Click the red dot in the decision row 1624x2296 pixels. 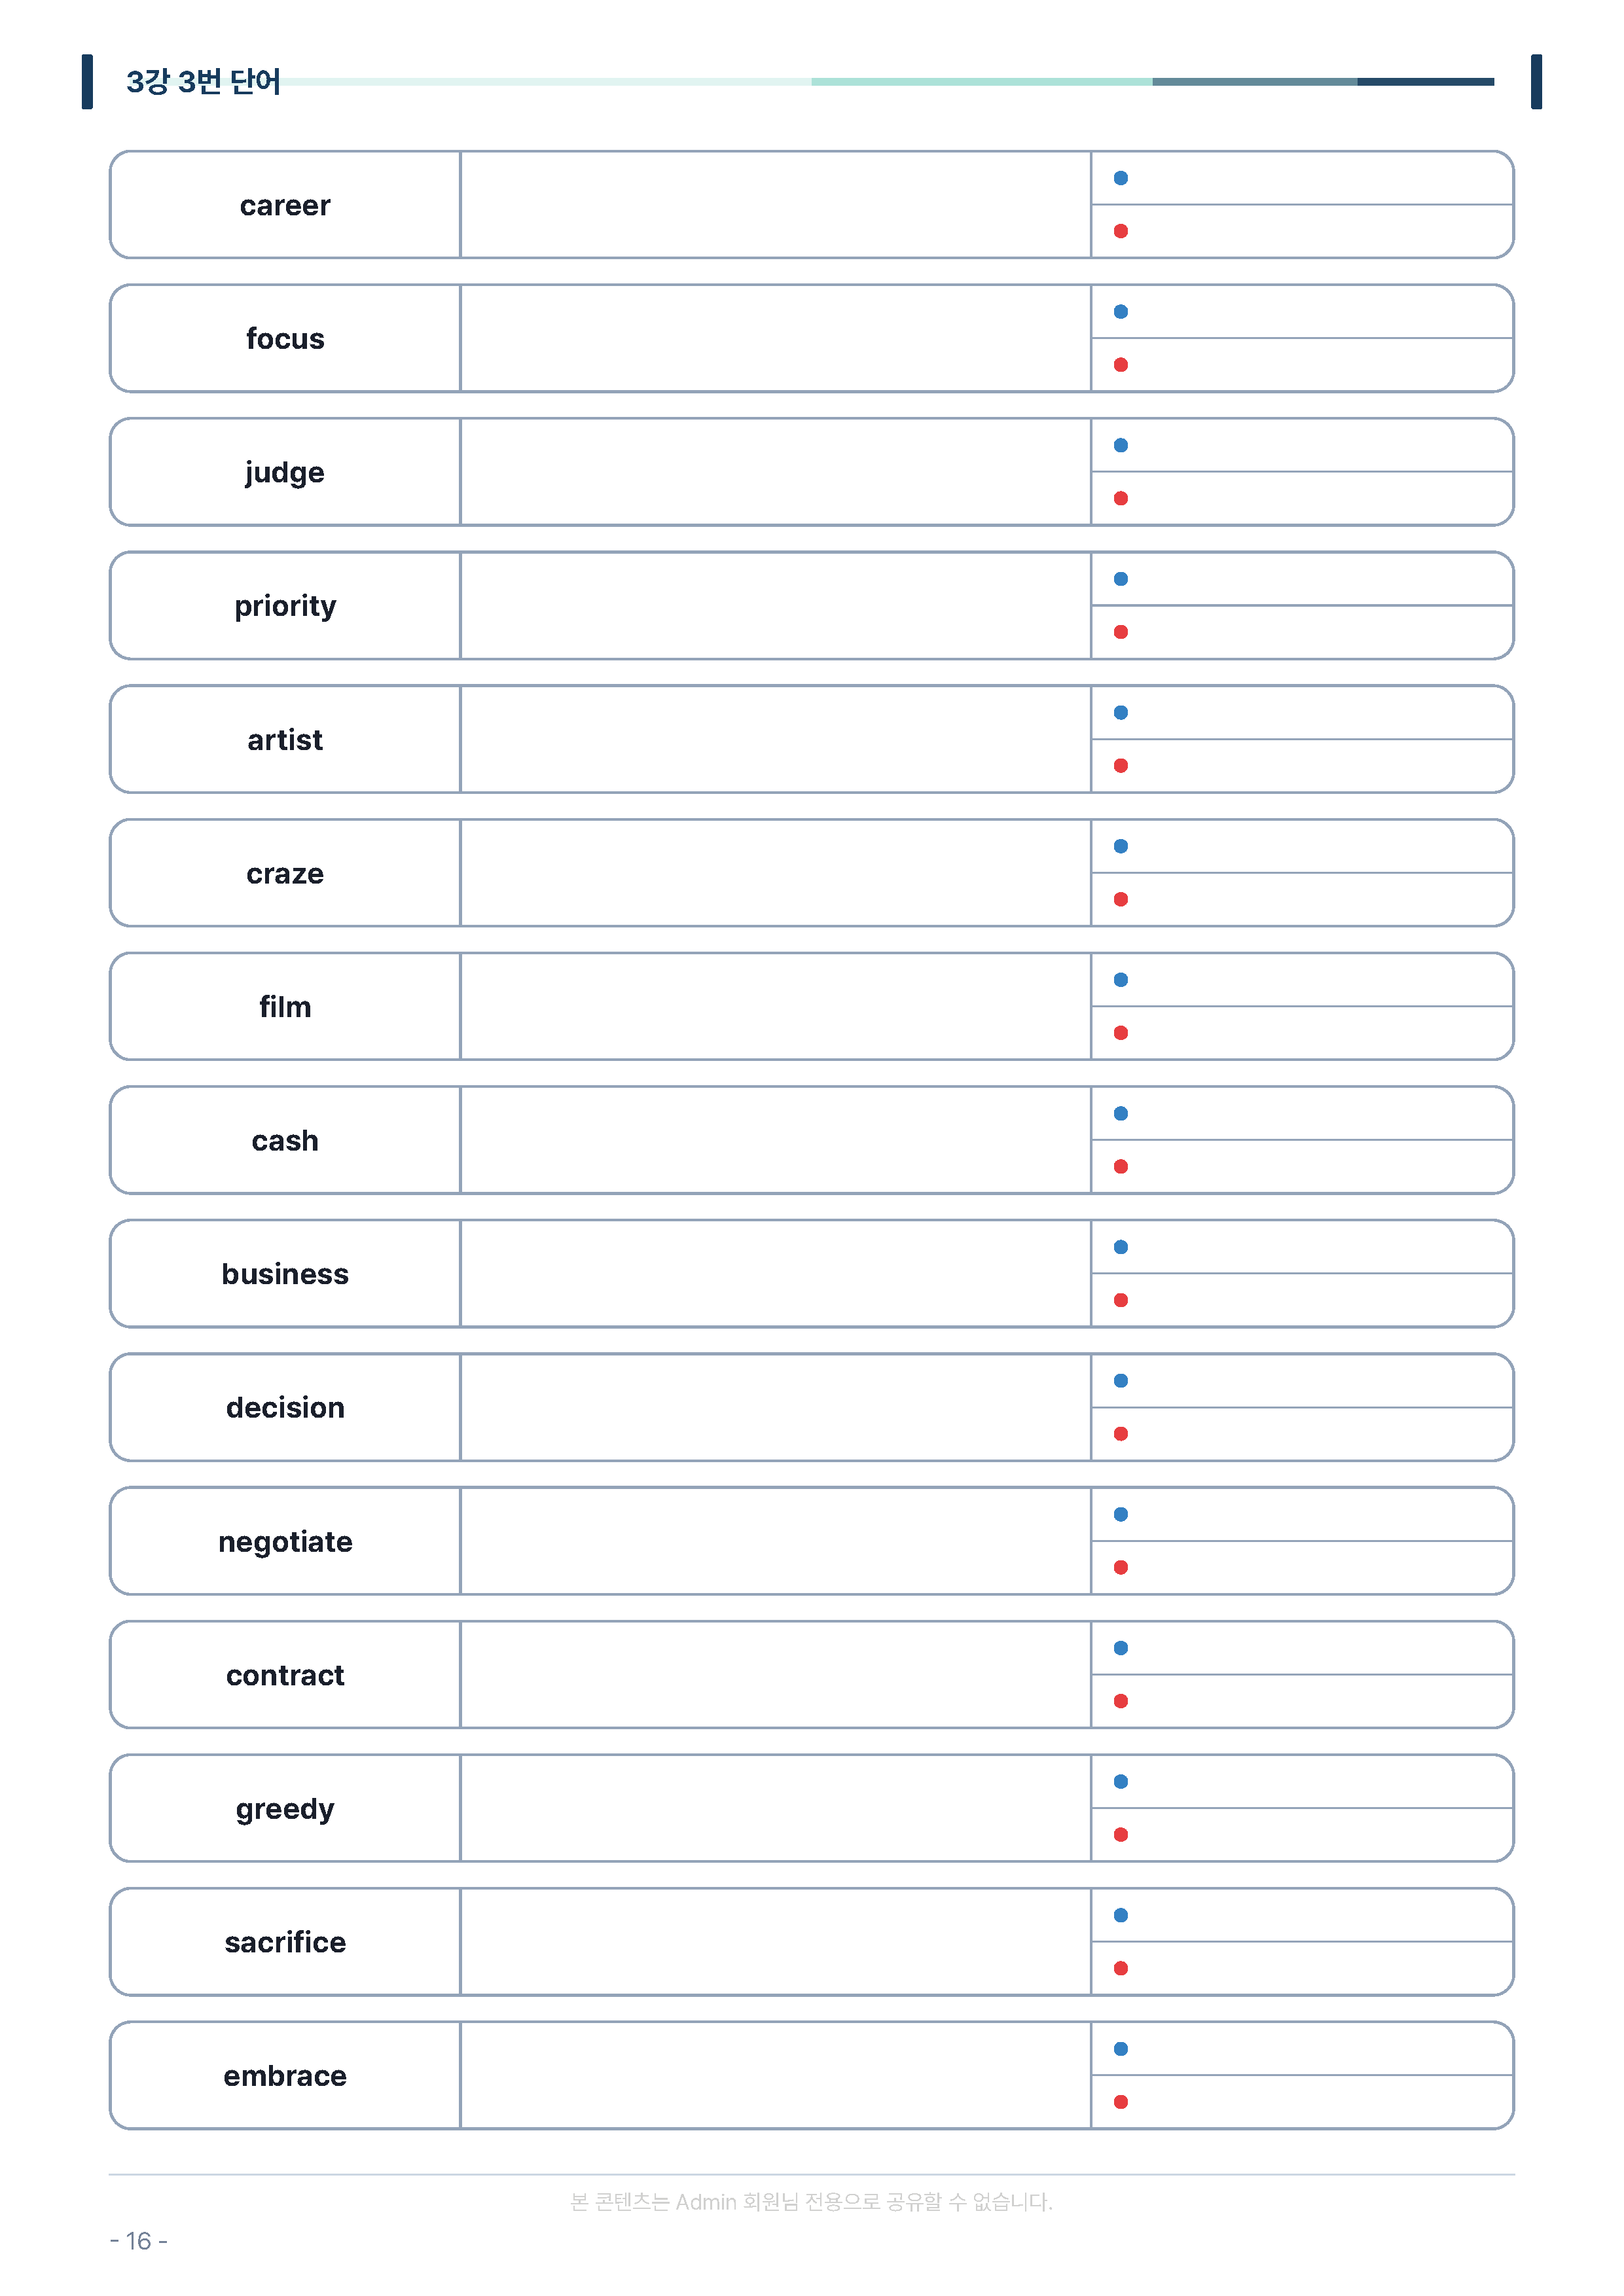coord(1121,1434)
